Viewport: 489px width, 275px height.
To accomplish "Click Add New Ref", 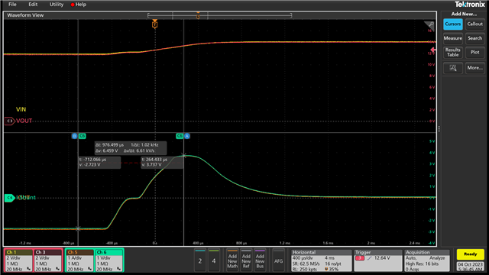I will (246, 260).
